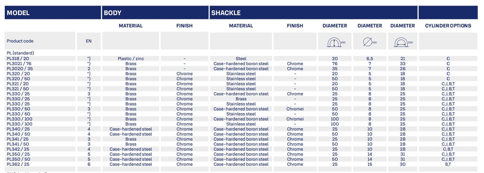484x173 pixels.
Task: Select product code PL3021 / 76
Action: pos(19,64)
